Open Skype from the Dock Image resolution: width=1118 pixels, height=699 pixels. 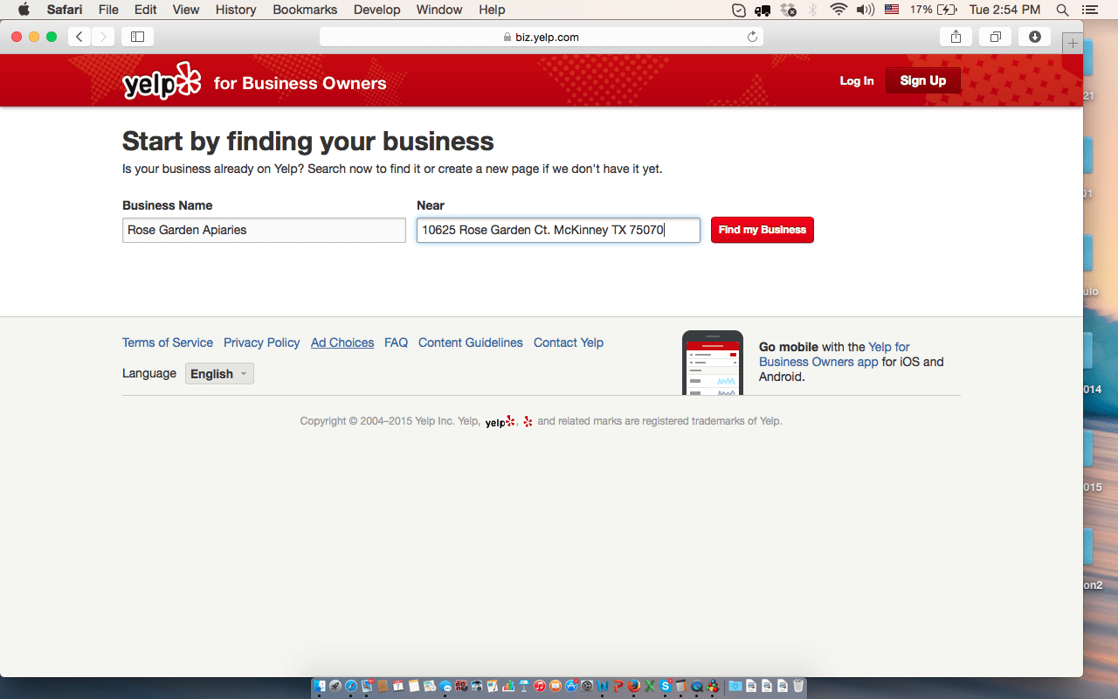[x=666, y=686]
